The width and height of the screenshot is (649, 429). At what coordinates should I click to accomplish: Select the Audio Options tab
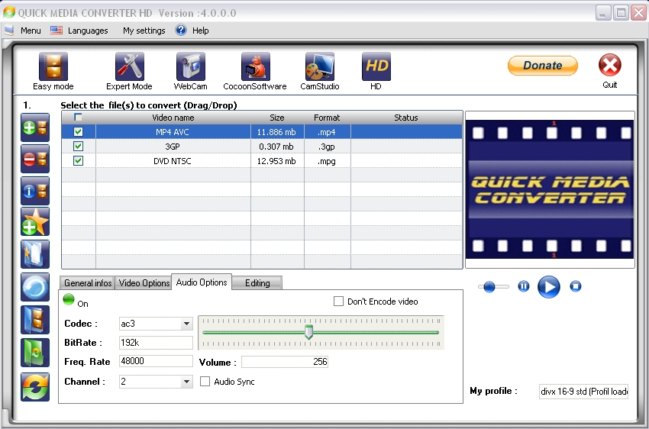click(x=202, y=282)
